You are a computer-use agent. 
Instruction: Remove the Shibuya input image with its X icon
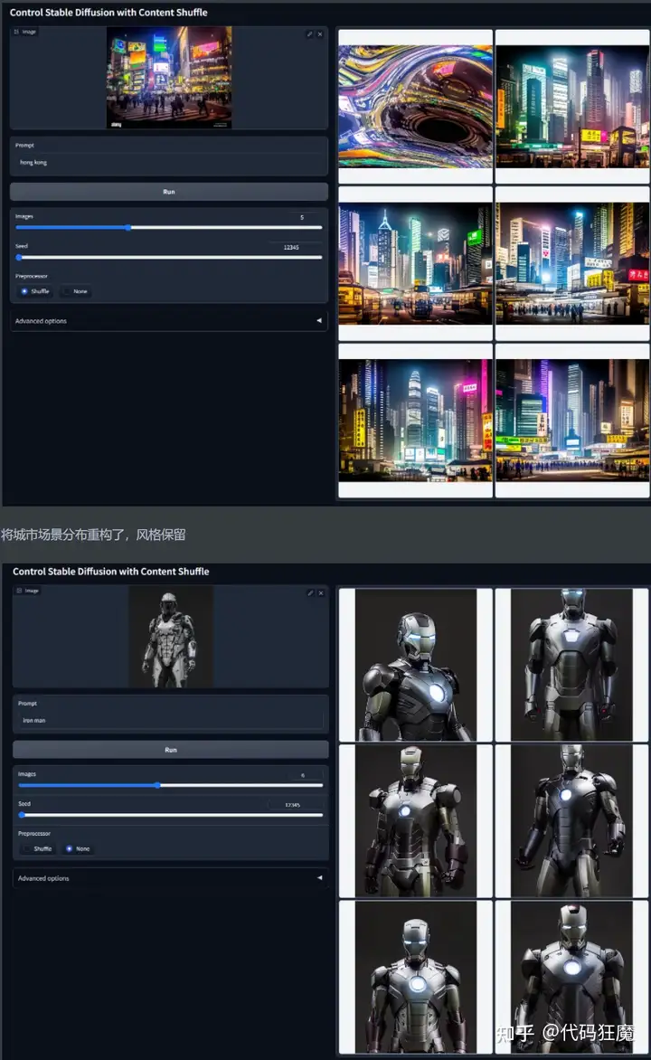320,33
